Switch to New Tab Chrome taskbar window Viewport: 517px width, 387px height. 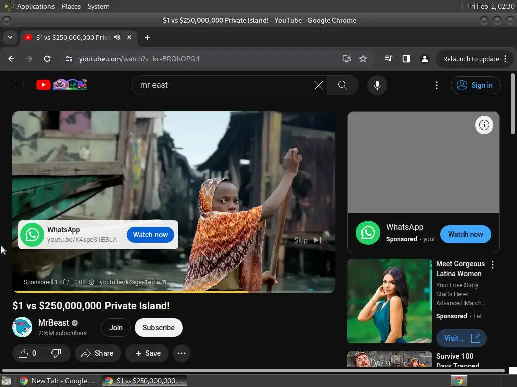click(x=58, y=381)
